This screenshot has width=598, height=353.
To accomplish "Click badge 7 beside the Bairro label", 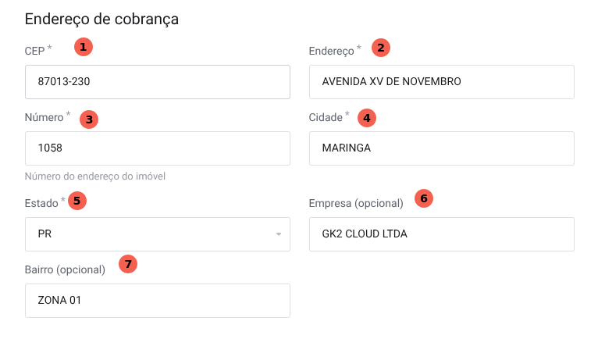I will 128,264.
